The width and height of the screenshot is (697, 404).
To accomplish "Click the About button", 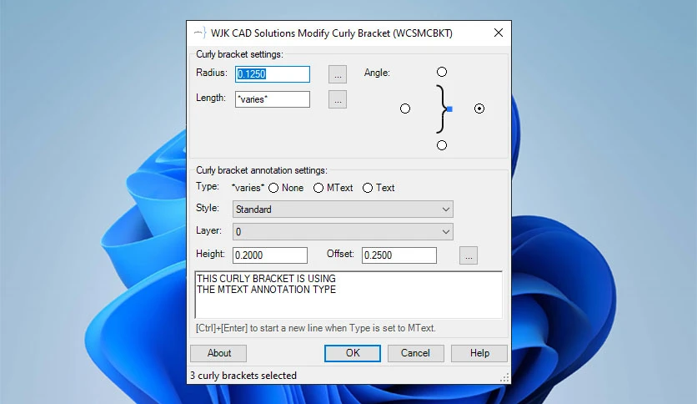I will click(218, 353).
